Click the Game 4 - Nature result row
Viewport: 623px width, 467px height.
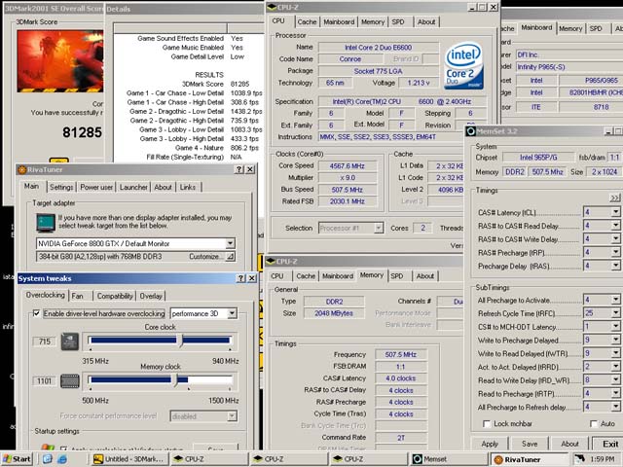pyautogui.click(x=217, y=148)
